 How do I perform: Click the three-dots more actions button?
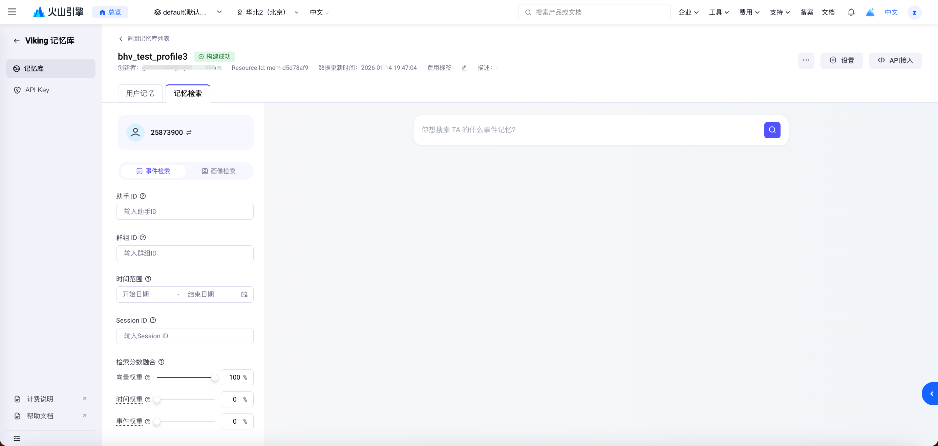click(x=806, y=60)
